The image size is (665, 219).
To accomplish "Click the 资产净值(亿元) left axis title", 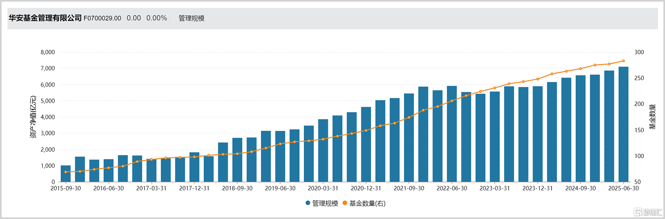I will click(x=33, y=117).
